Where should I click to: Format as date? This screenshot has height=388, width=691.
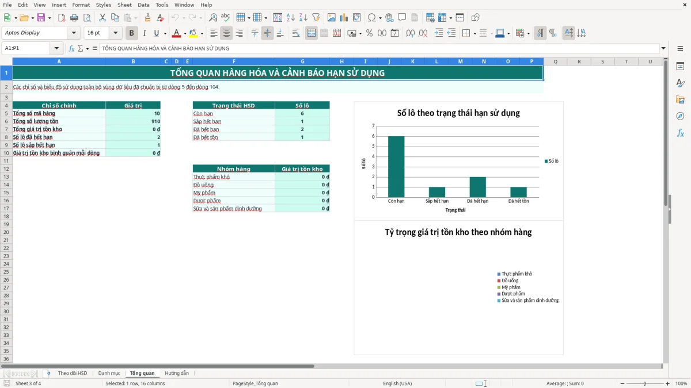[x=394, y=33]
